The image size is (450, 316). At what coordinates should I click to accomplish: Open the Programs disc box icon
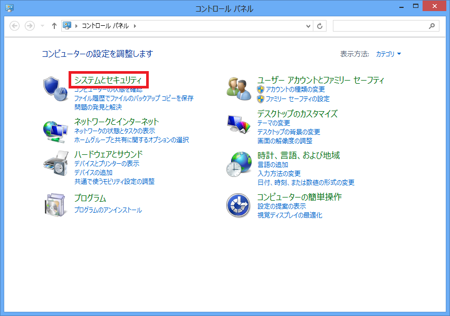click(55, 204)
